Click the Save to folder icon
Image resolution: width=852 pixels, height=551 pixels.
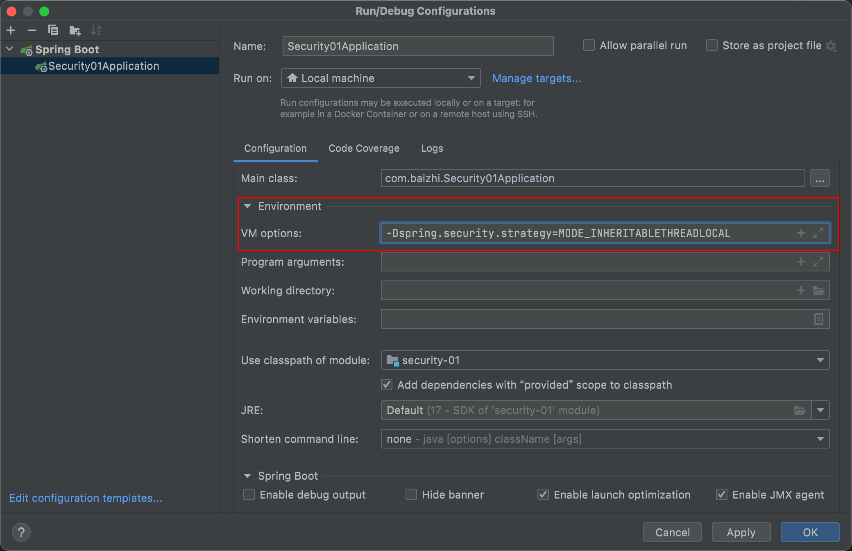(x=75, y=30)
